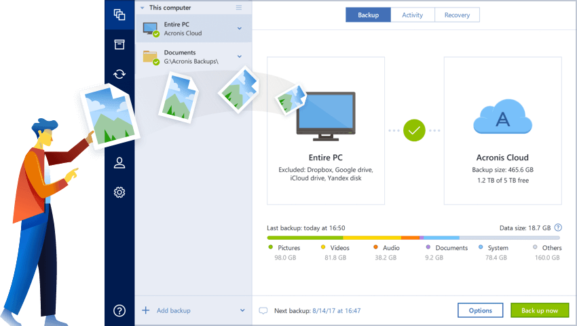Open Settings gear in sidebar
The width and height of the screenshot is (577, 326).
click(119, 192)
